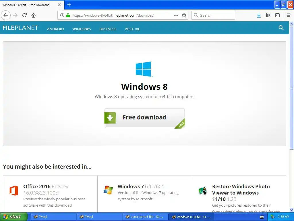
Task: Open the ANDROID menu section
Action: [x=55, y=29]
